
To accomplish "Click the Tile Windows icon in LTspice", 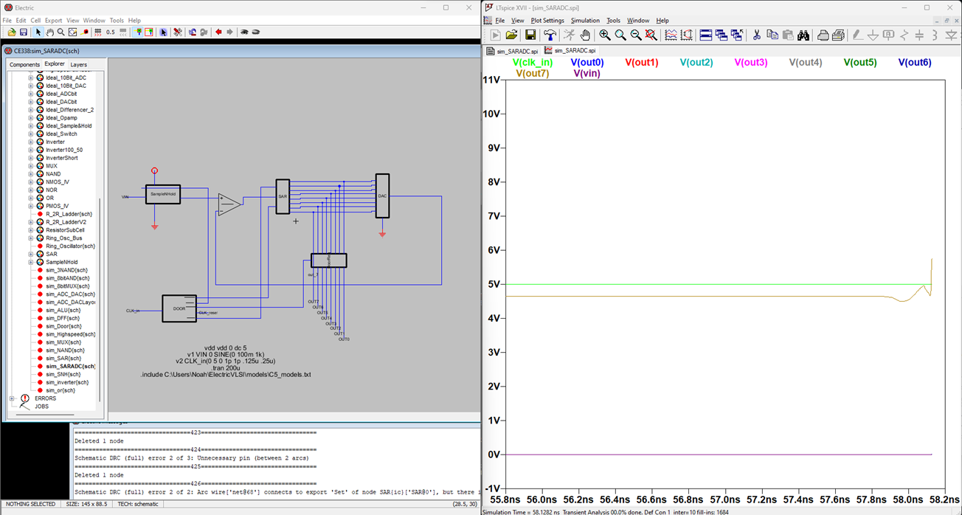I will pyautogui.click(x=705, y=35).
